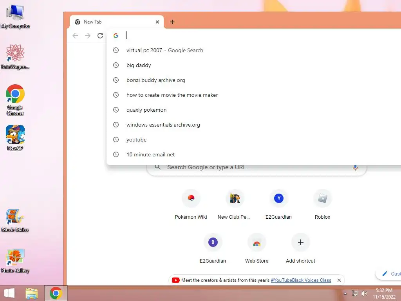Open Roblox shortcut
The width and height of the screenshot is (401, 301).
click(x=323, y=205)
